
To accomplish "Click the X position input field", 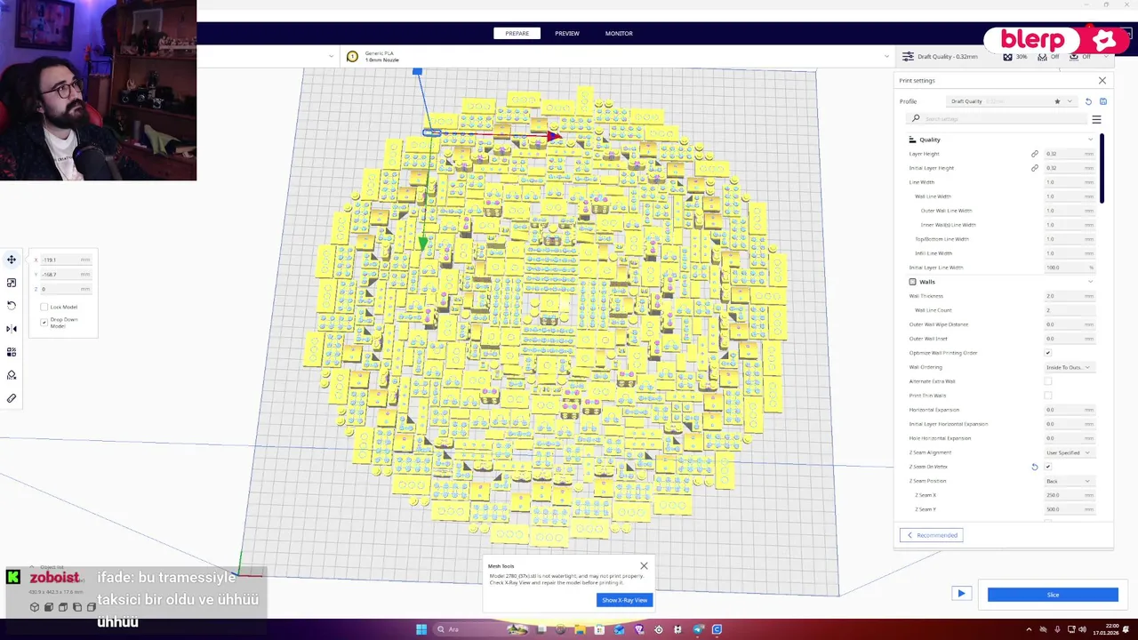I will (66, 260).
